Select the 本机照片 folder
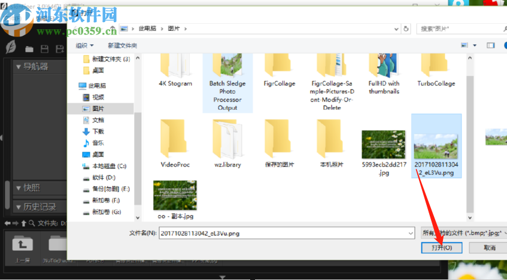Image resolution: width=507 pixels, height=280 pixels. tap(332, 143)
